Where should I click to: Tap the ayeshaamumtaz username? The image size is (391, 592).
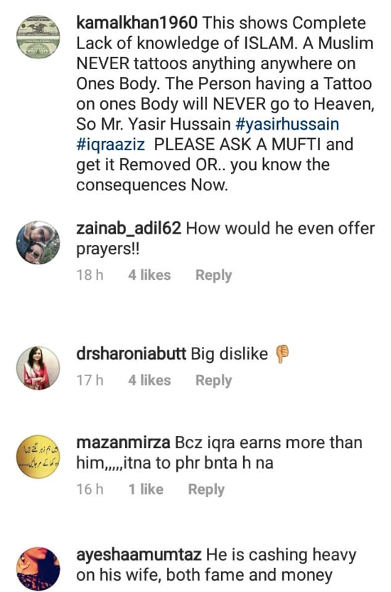139,555
